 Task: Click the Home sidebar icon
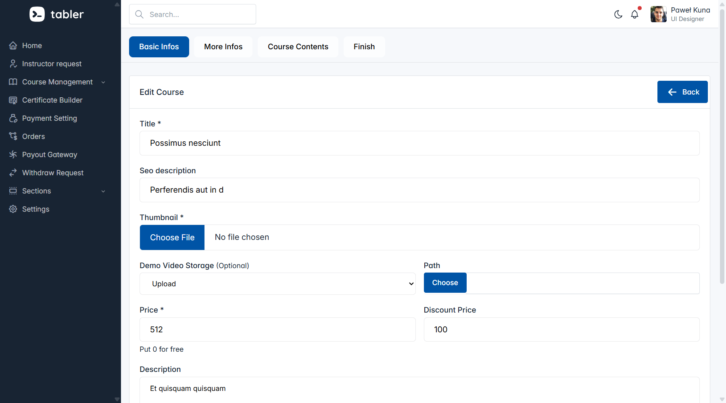pos(13,46)
